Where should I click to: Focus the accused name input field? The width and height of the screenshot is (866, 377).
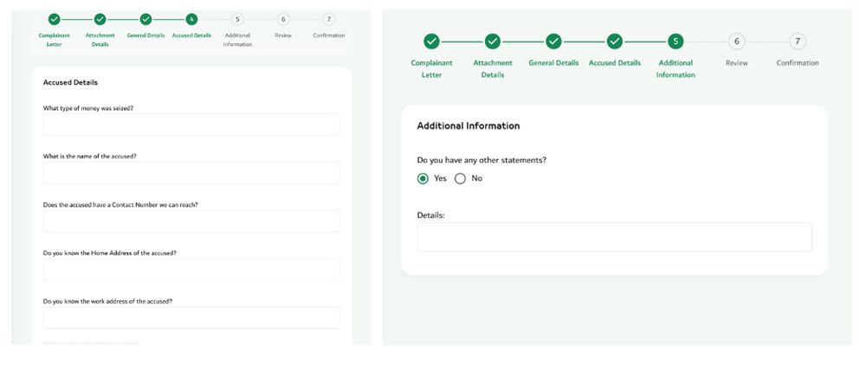pos(191,173)
